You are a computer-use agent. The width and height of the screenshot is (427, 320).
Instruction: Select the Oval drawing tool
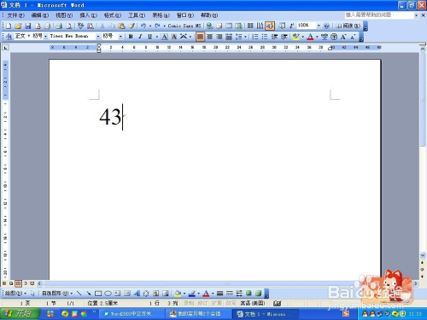click(x=108, y=294)
